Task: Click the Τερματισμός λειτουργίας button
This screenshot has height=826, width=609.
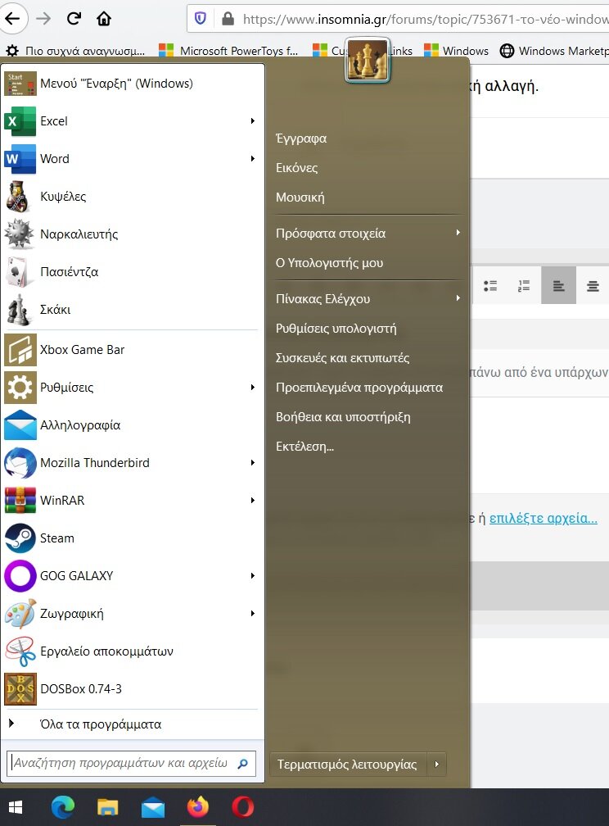Action: [x=347, y=764]
